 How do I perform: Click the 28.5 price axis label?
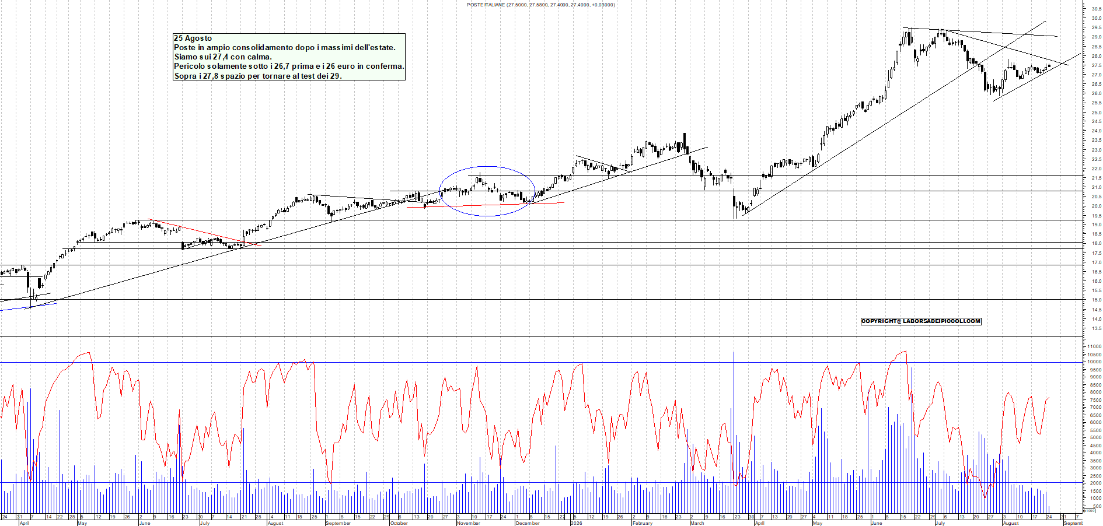[x=1096, y=46]
